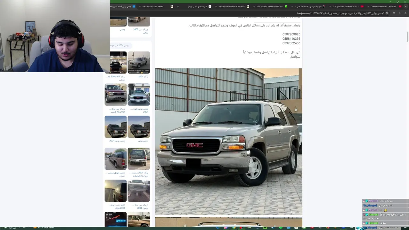Open the silver يوكن 2004 listing thumbnail
Viewport: 409px width, 230px height.
coord(139,63)
